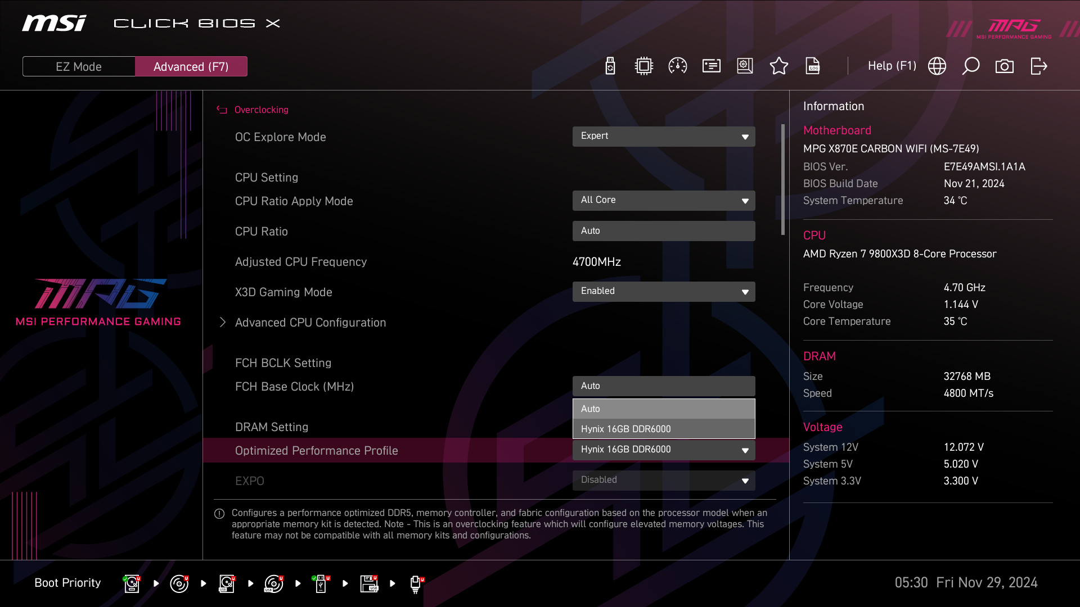Click the System Temperature value 34 °C
Image resolution: width=1080 pixels, height=607 pixels.
tap(955, 201)
